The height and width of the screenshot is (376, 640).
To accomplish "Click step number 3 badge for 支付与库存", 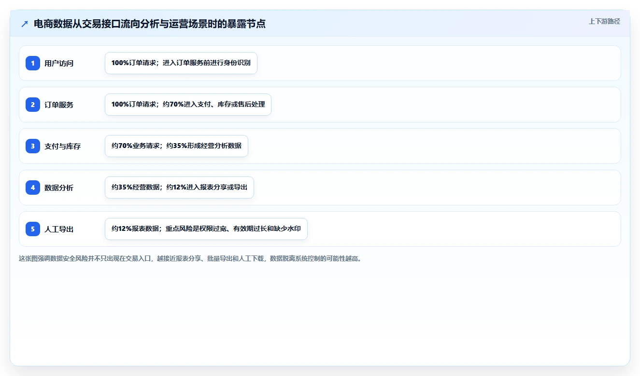I will point(33,146).
